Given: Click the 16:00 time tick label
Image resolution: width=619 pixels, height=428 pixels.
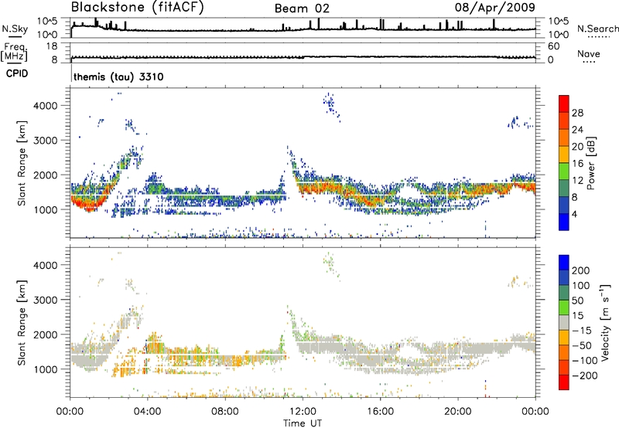Looking at the screenshot, I should (x=380, y=412).
